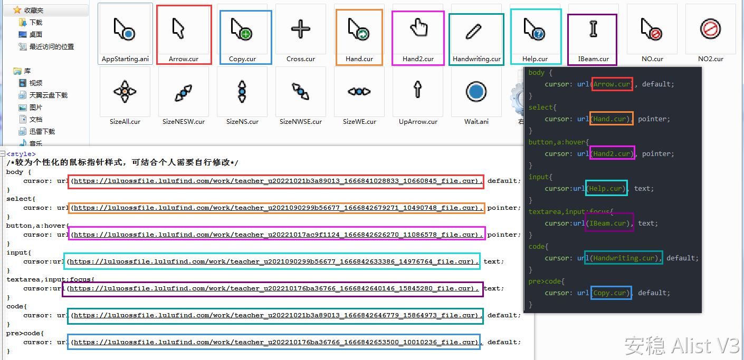744x360 pixels.
Task: Select 最近访问的位置 in sidebar
Action: click(51, 46)
